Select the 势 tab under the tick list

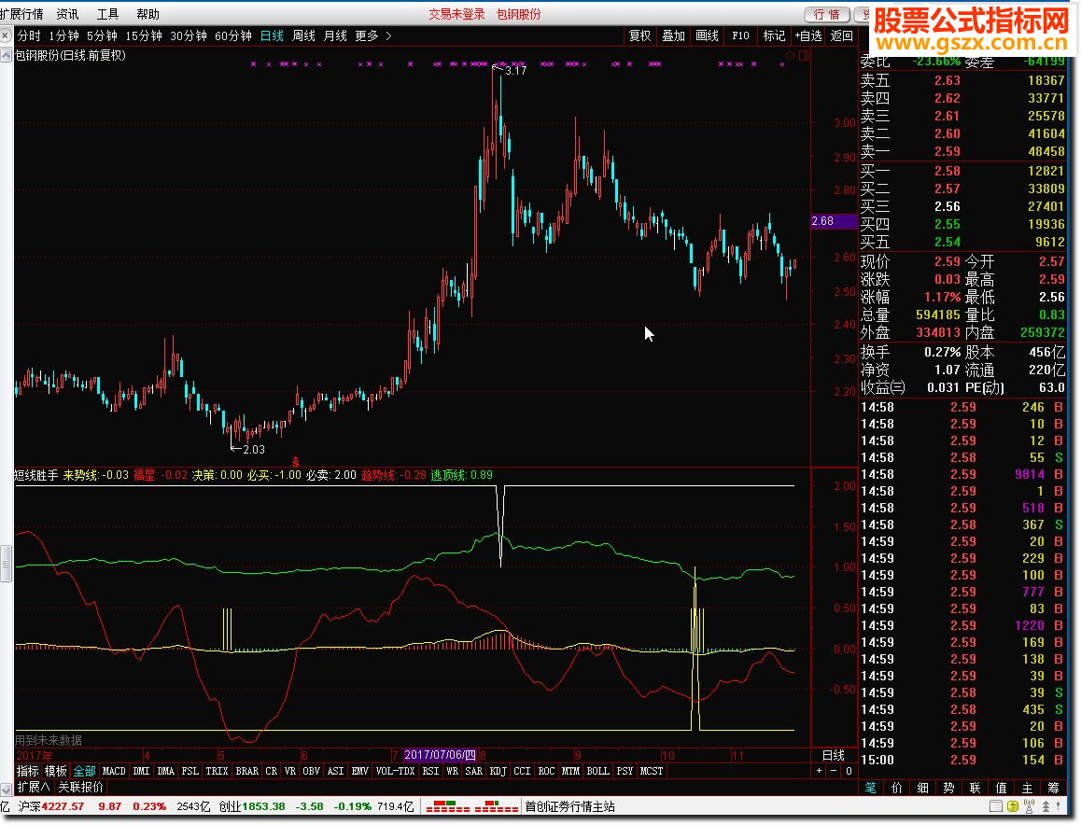(x=948, y=788)
